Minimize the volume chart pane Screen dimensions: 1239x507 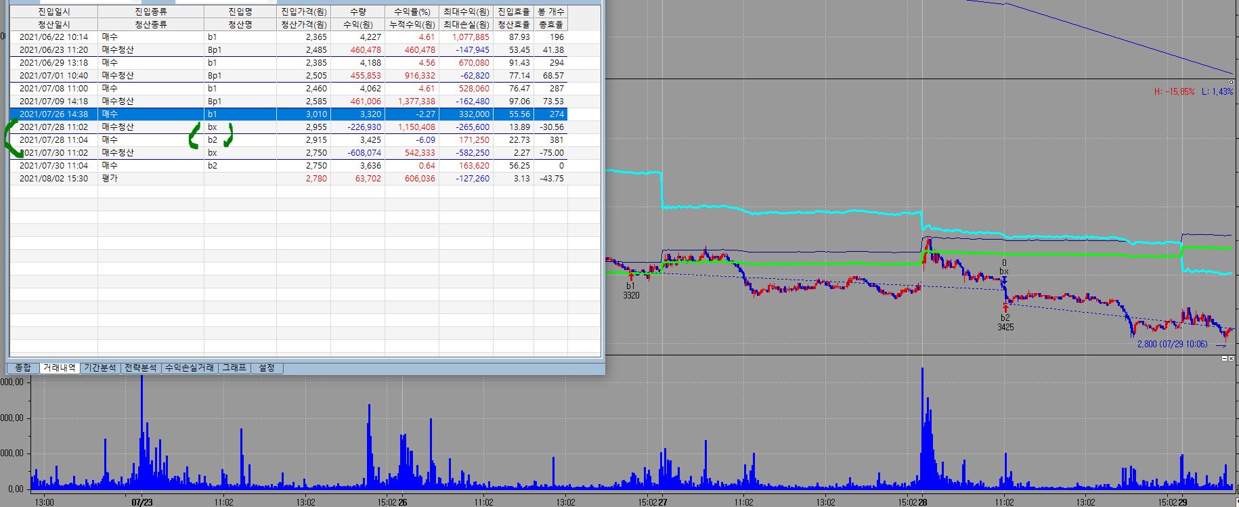[1223, 358]
